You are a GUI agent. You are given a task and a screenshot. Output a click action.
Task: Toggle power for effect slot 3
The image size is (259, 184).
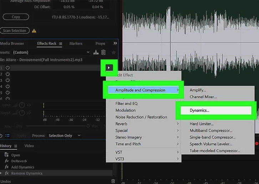7,80
